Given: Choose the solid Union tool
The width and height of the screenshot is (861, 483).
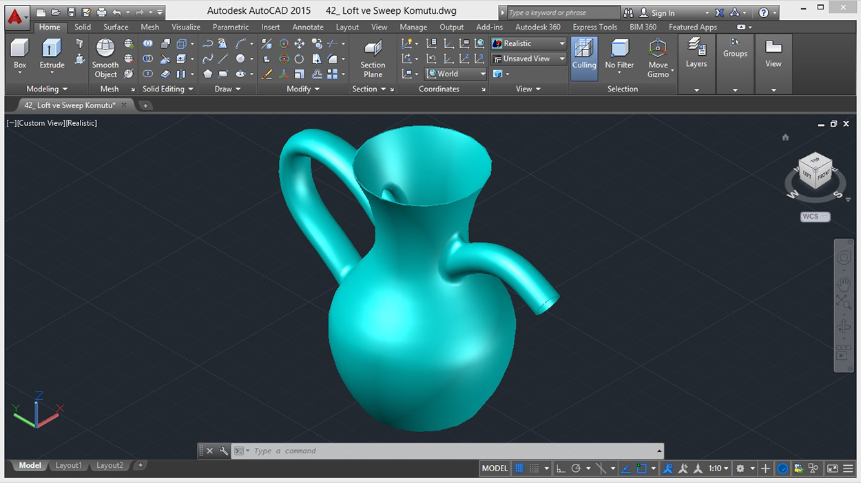Looking at the screenshot, I should pos(148,43).
